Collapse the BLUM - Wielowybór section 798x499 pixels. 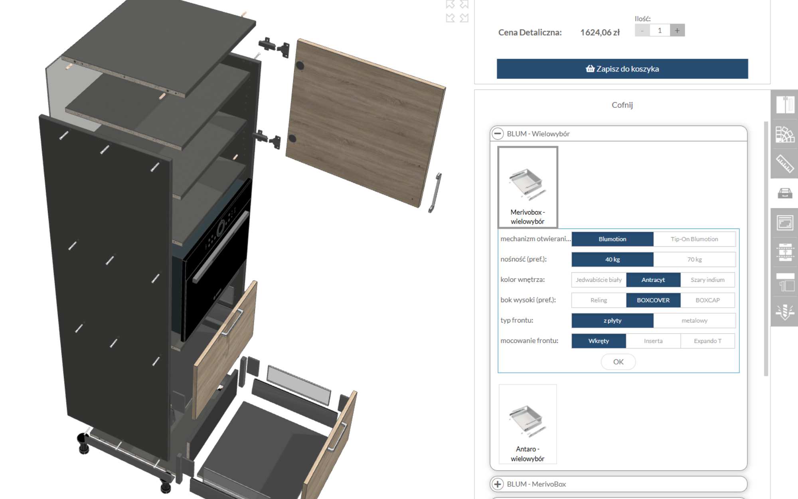498,134
